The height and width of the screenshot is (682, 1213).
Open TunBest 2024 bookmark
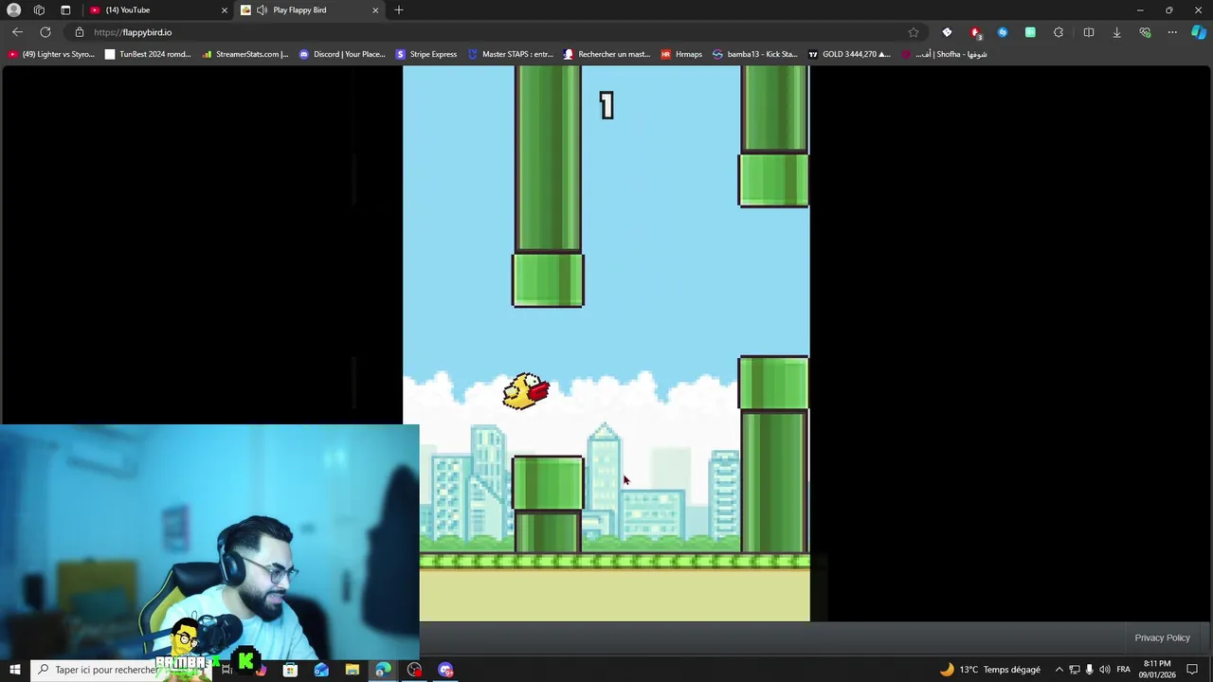pyautogui.click(x=148, y=54)
